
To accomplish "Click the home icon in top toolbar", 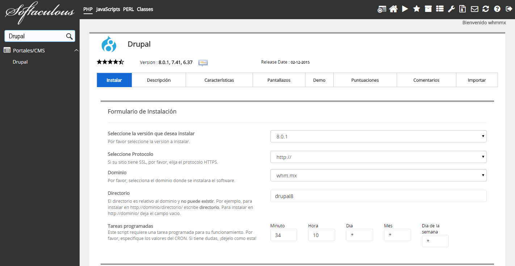I will (x=393, y=9).
